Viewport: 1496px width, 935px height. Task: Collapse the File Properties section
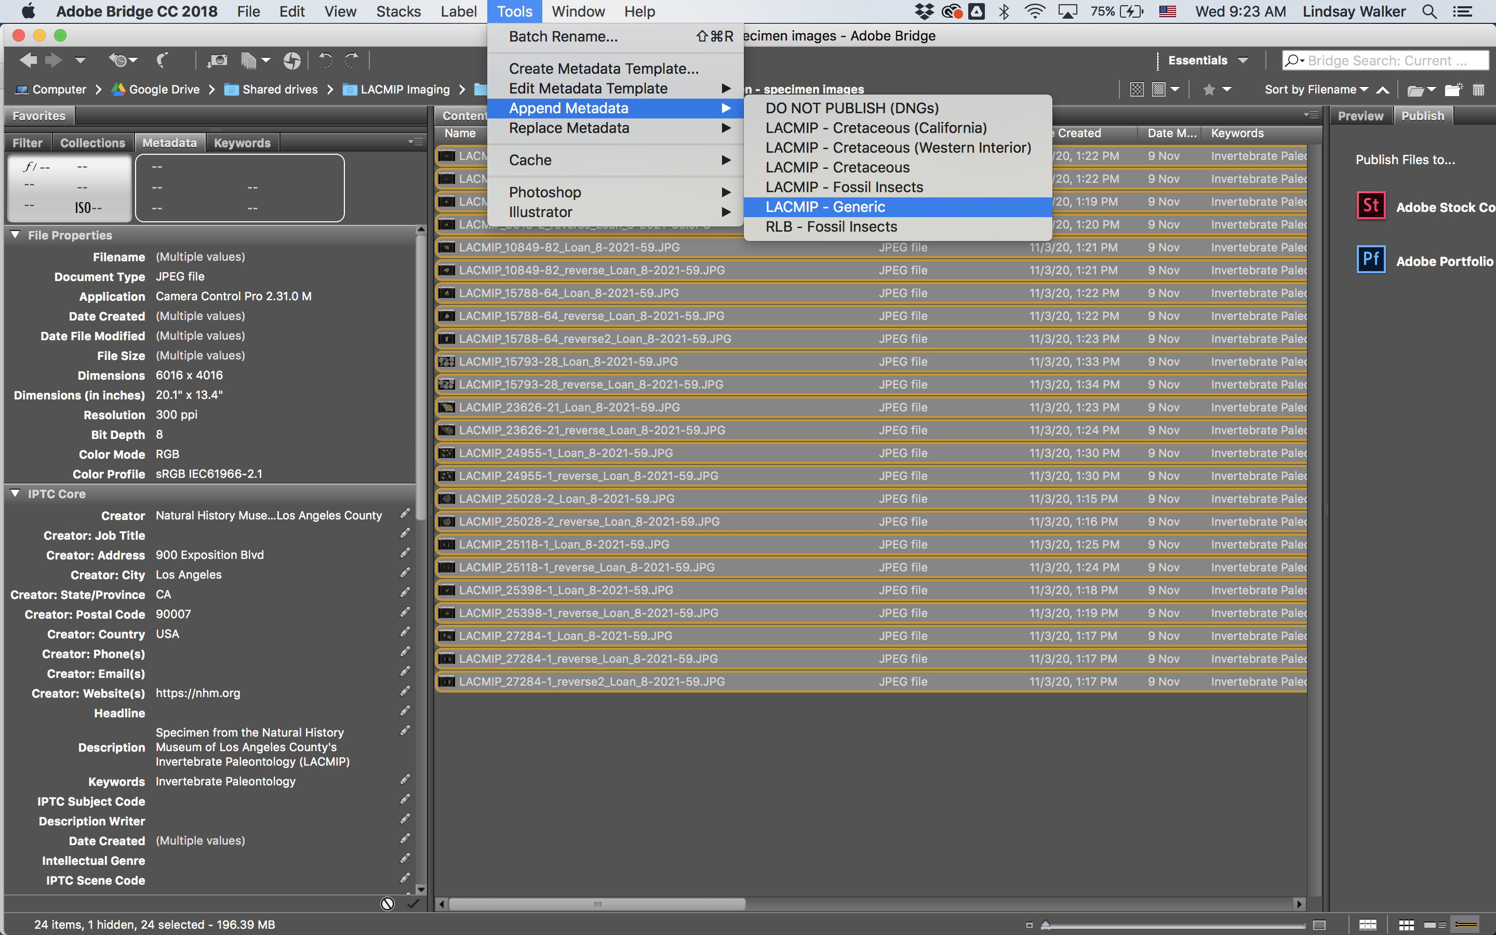(x=16, y=235)
